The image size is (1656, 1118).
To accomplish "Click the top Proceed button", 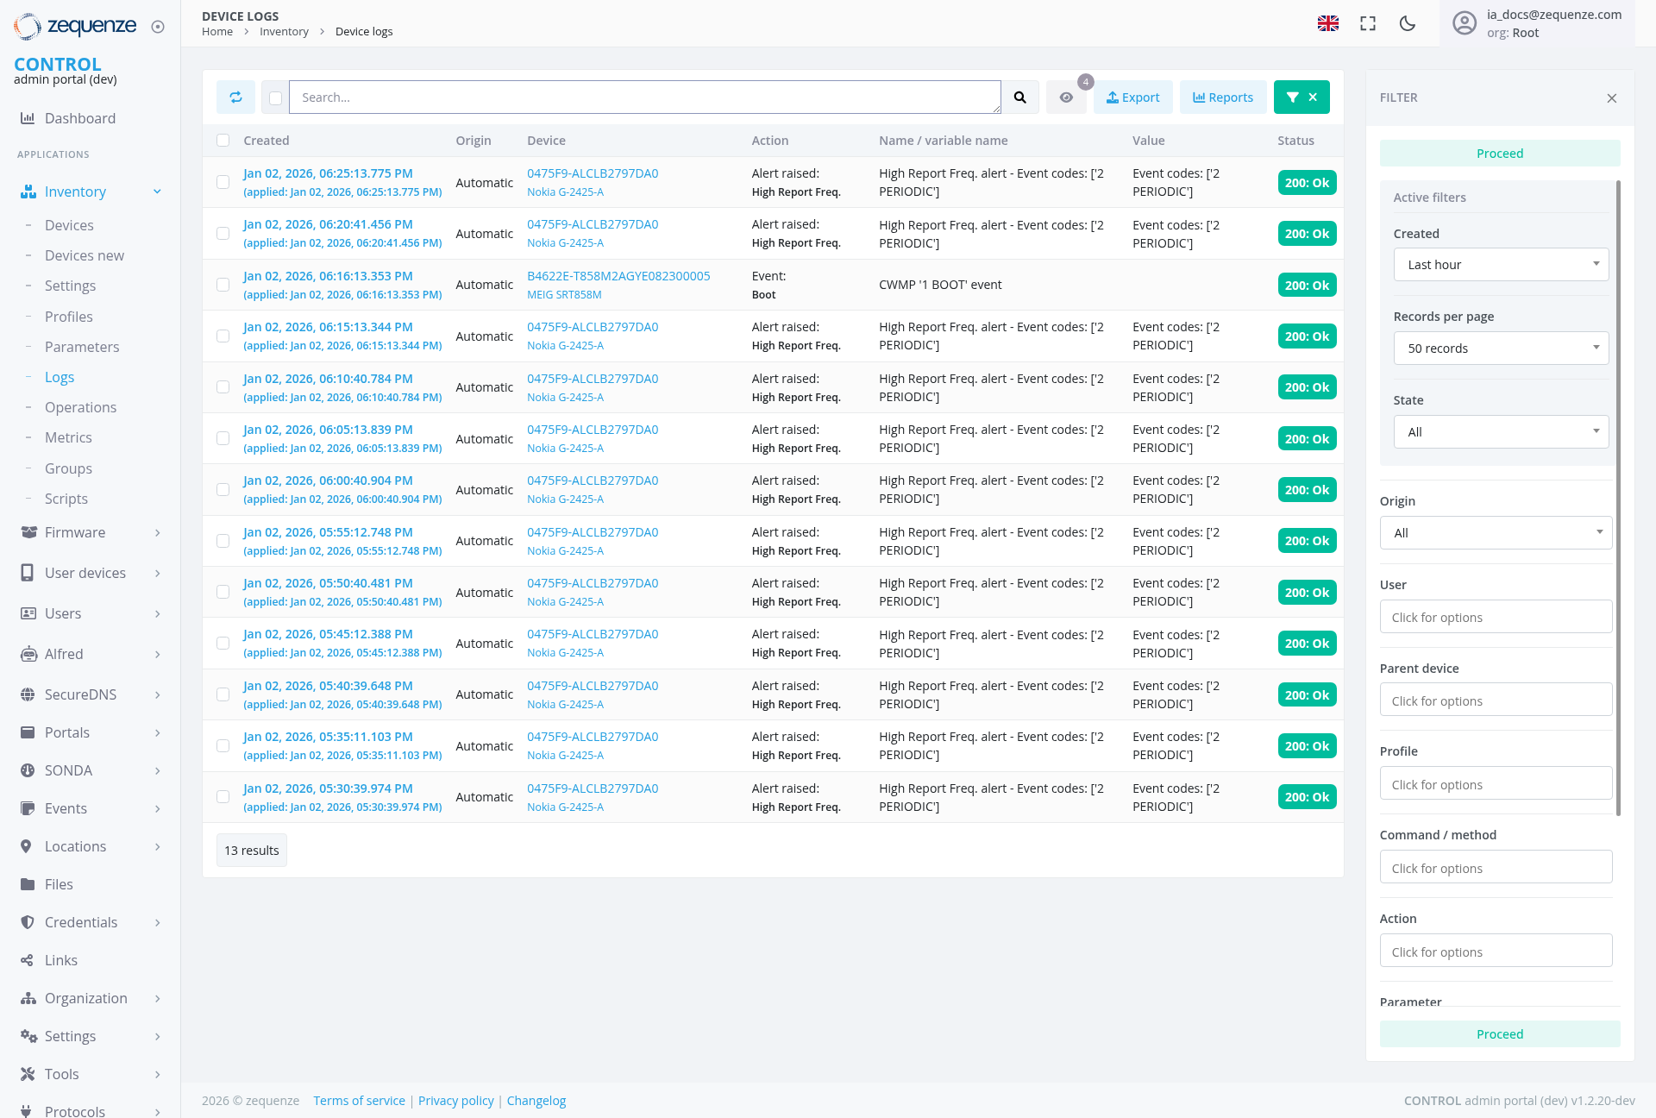I will click(x=1500, y=154).
